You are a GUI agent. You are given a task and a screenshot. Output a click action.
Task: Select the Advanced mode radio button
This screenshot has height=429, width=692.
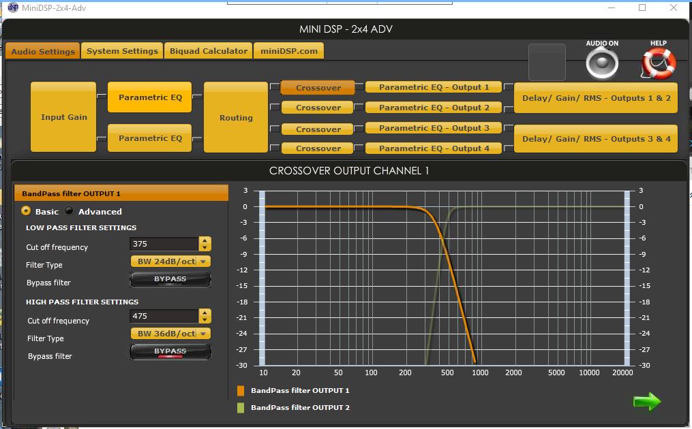(x=69, y=210)
